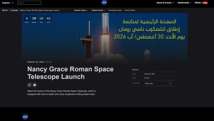Open Scheduled Events tab
Viewport: 214px width, 121px height.
click(115, 10)
